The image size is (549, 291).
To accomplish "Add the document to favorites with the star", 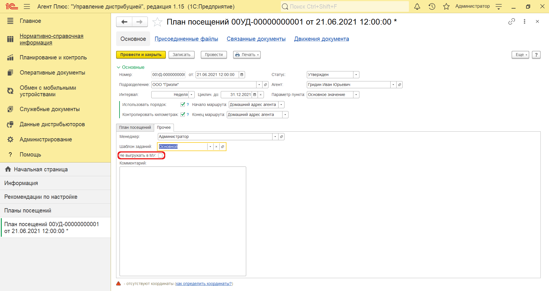I will 157,22.
